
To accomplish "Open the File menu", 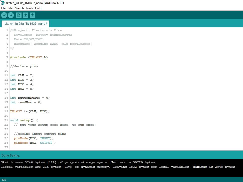I will pyautogui.click(x=3, y=8).
